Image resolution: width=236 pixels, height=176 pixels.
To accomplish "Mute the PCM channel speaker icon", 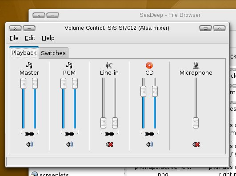I will 69,144.
